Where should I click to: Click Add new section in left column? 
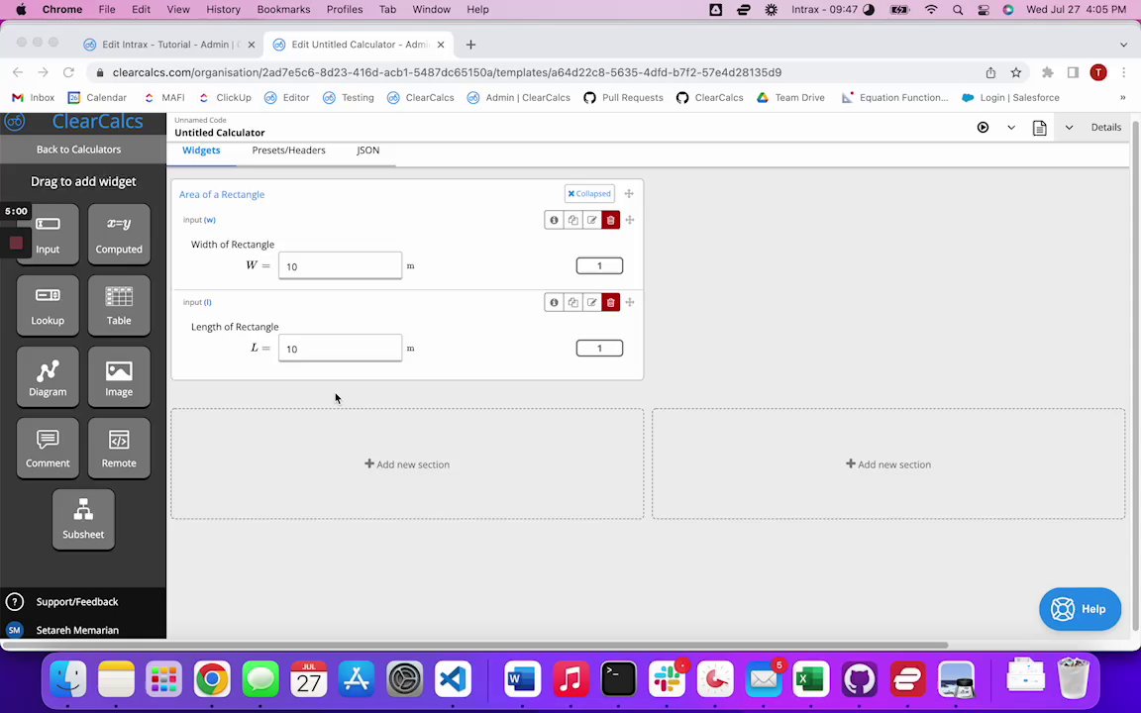pos(407,464)
